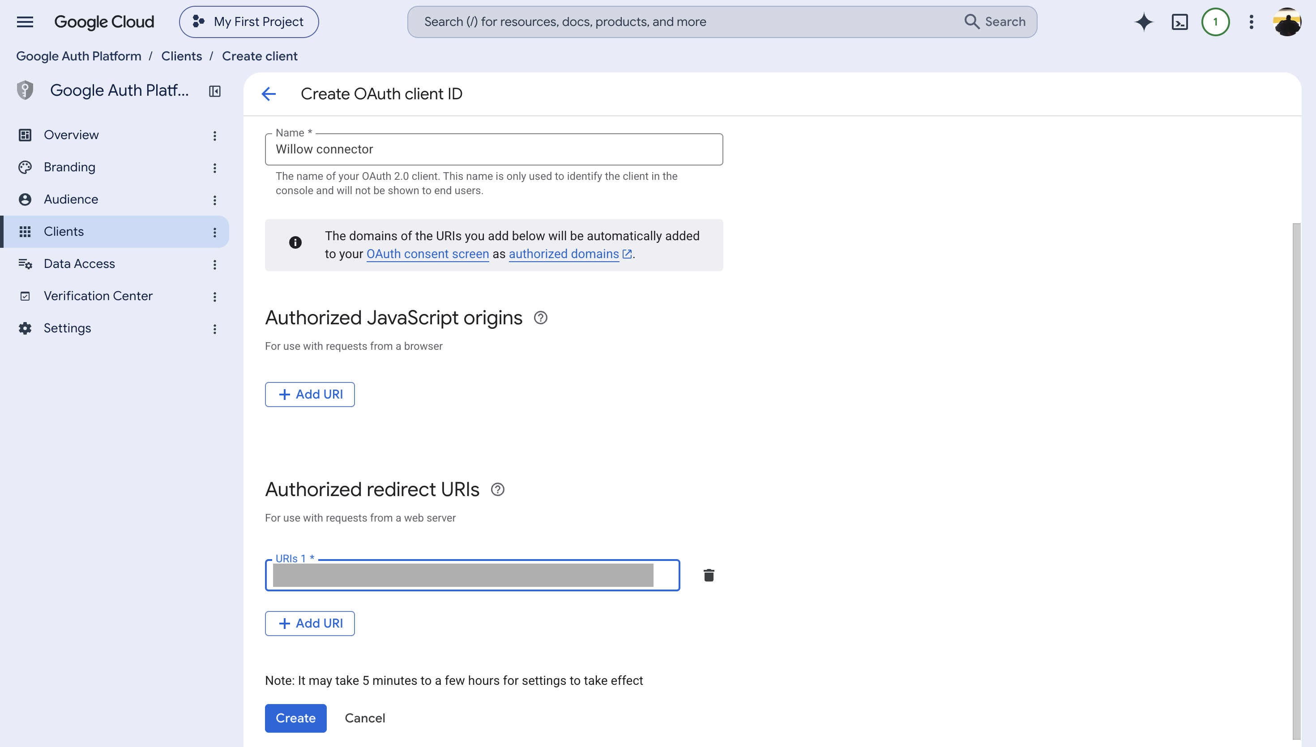Add URI under Authorized JavaScript origins
Image resolution: width=1316 pixels, height=747 pixels.
coord(309,395)
